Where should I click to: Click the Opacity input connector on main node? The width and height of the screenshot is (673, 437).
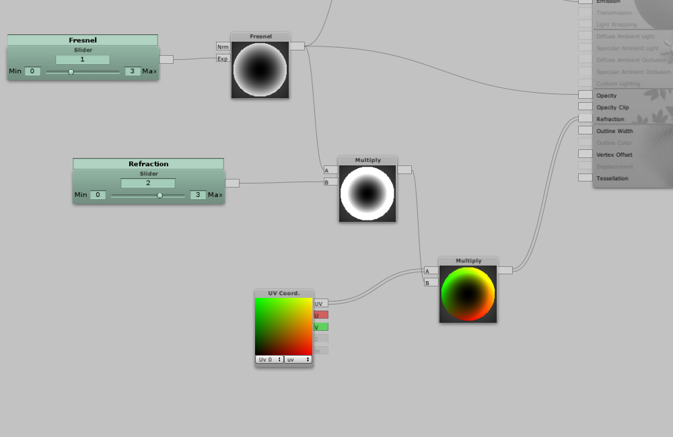tap(586, 95)
